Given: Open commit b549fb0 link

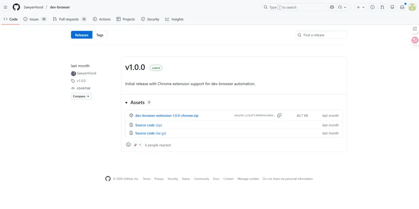Looking at the screenshot, I should tap(83, 88).
